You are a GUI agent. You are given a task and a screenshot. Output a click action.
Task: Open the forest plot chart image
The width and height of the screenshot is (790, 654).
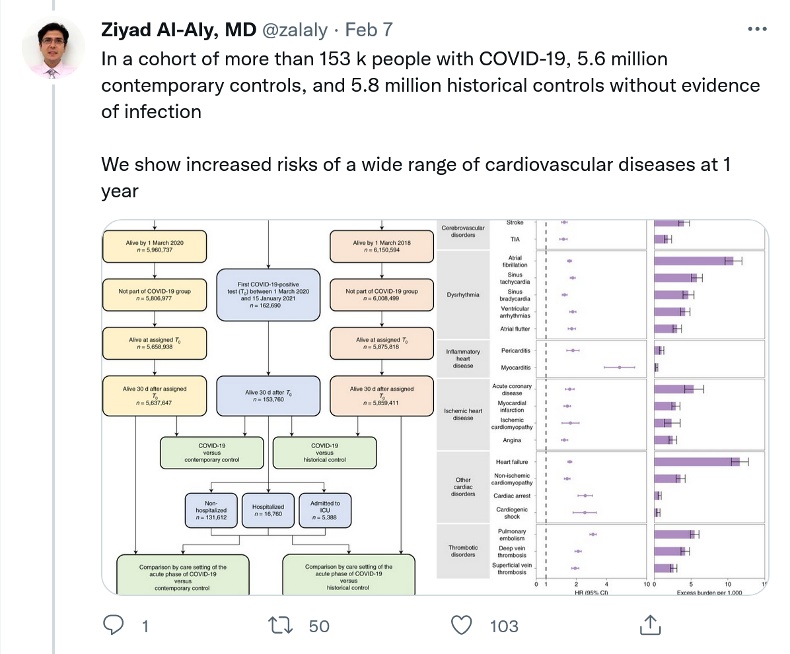601,407
